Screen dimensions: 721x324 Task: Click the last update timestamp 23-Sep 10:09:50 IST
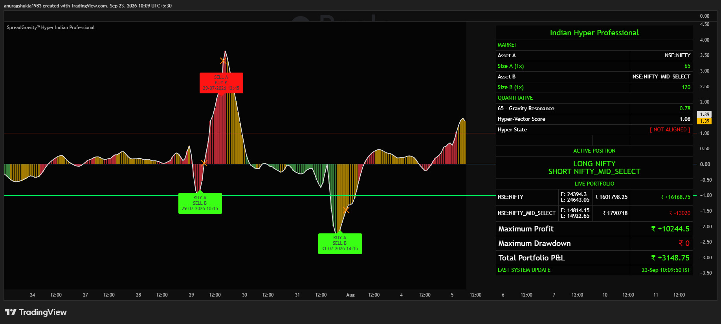tap(666, 270)
